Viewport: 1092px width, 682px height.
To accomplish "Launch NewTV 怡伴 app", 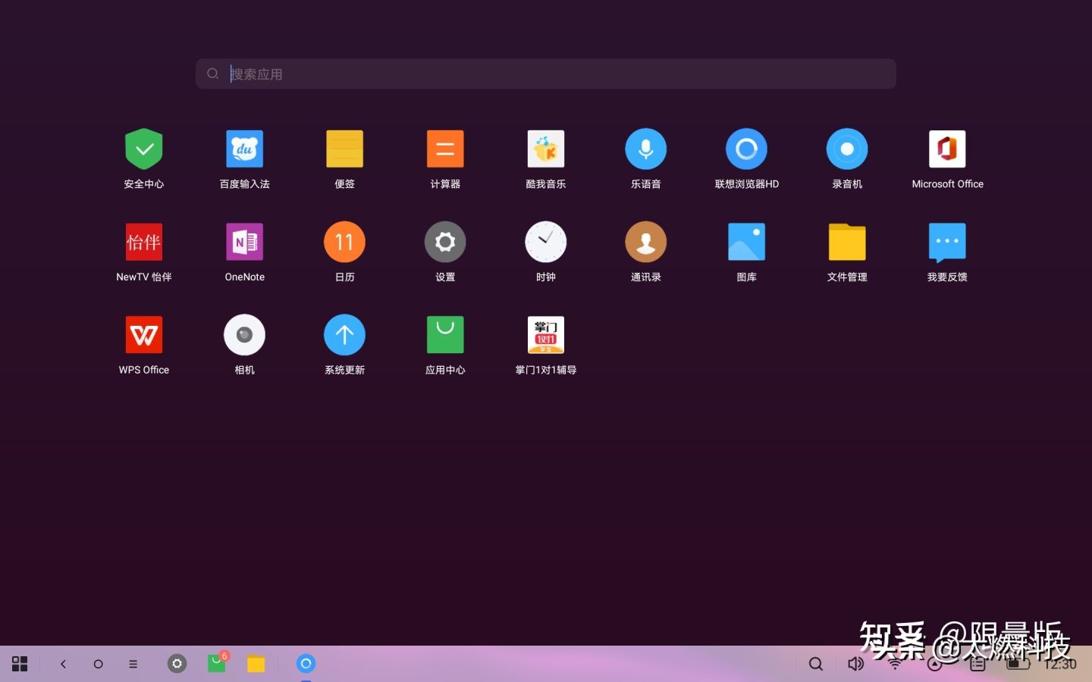I will tap(144, 242).
